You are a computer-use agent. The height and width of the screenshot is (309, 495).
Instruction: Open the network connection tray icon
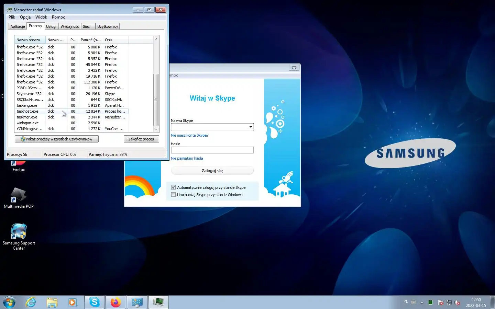coord(449,302)
